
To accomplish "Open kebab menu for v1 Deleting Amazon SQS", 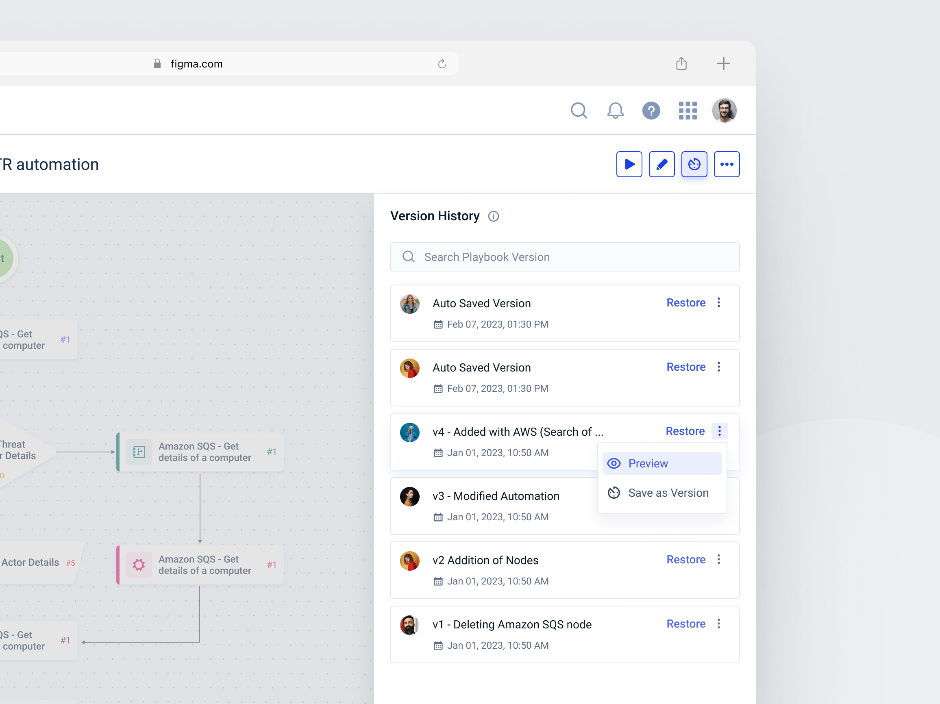I will [718, 624].
